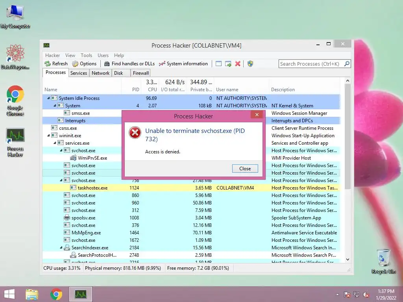Collapse the services.exe tree node
Image resolution: width=403 pixels, height=302 pixels.
(55, 143)
